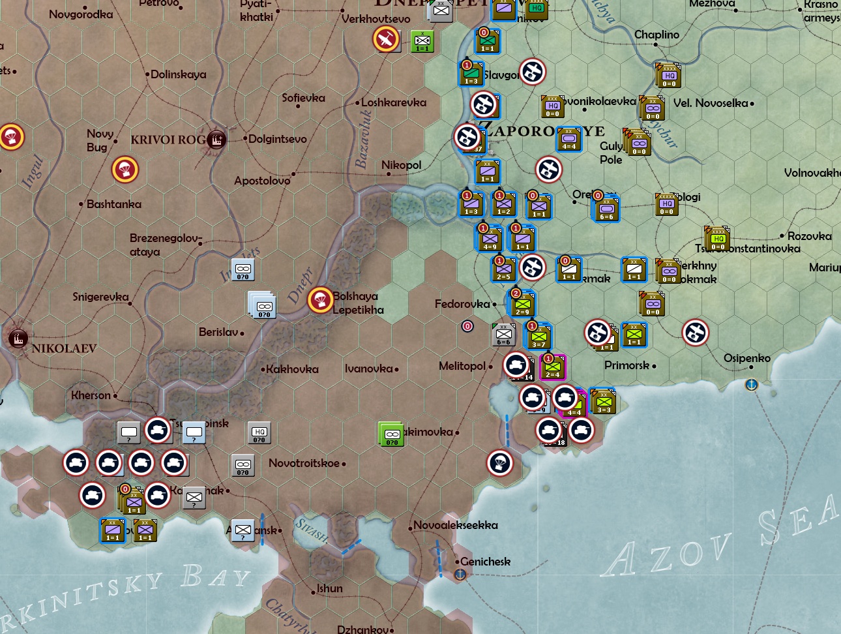Click the Primorsk town label

(627, 365)
